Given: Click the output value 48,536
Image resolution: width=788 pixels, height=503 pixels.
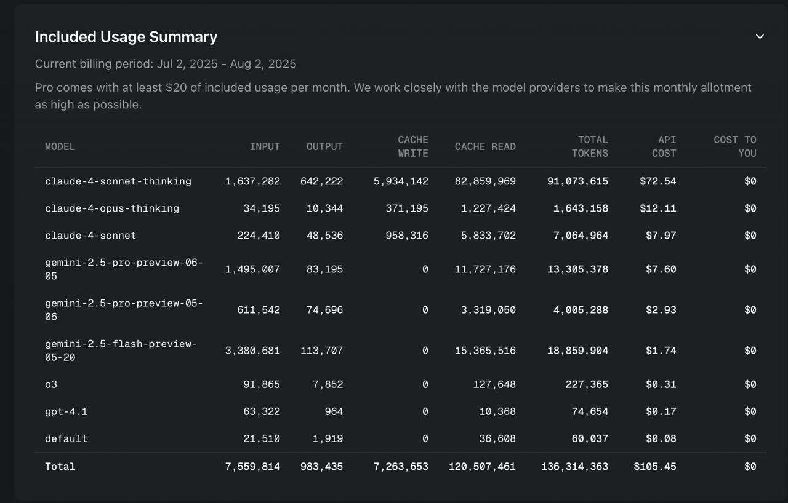Looking at the screenshot, I should pyautogui.click(x=325, y=236).
